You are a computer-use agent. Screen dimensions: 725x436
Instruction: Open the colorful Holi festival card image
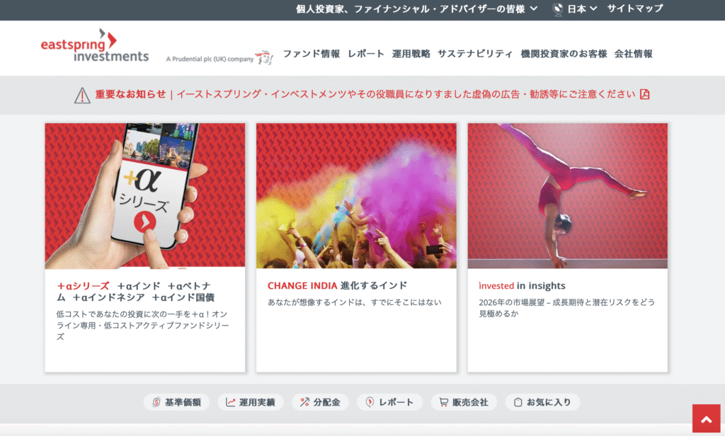coord(357,195)
